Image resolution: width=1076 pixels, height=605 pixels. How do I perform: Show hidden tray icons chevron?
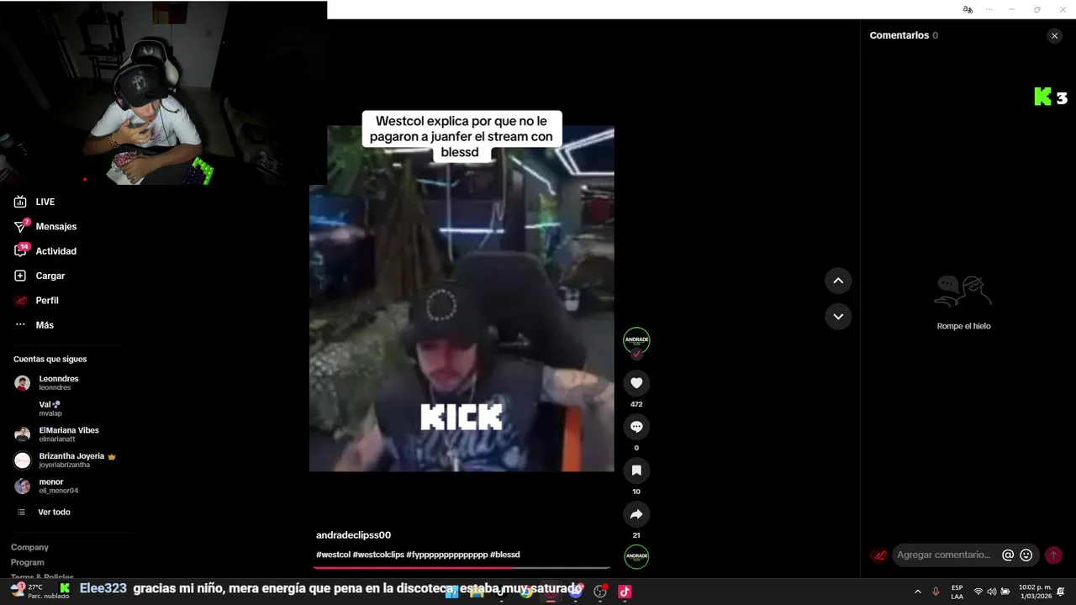(917, 592)
